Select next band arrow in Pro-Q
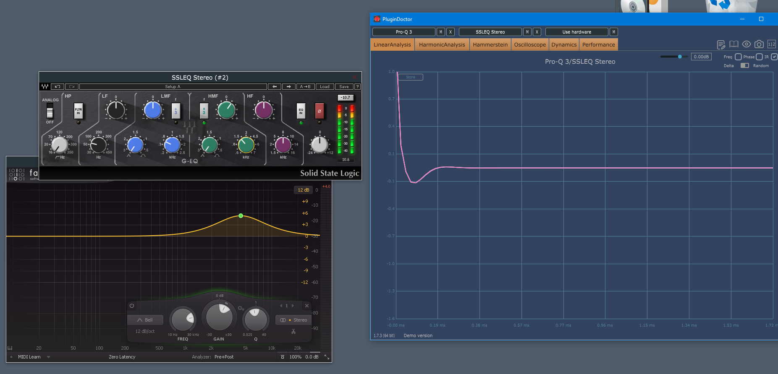778x374 pixels. [x=293, y=306]
